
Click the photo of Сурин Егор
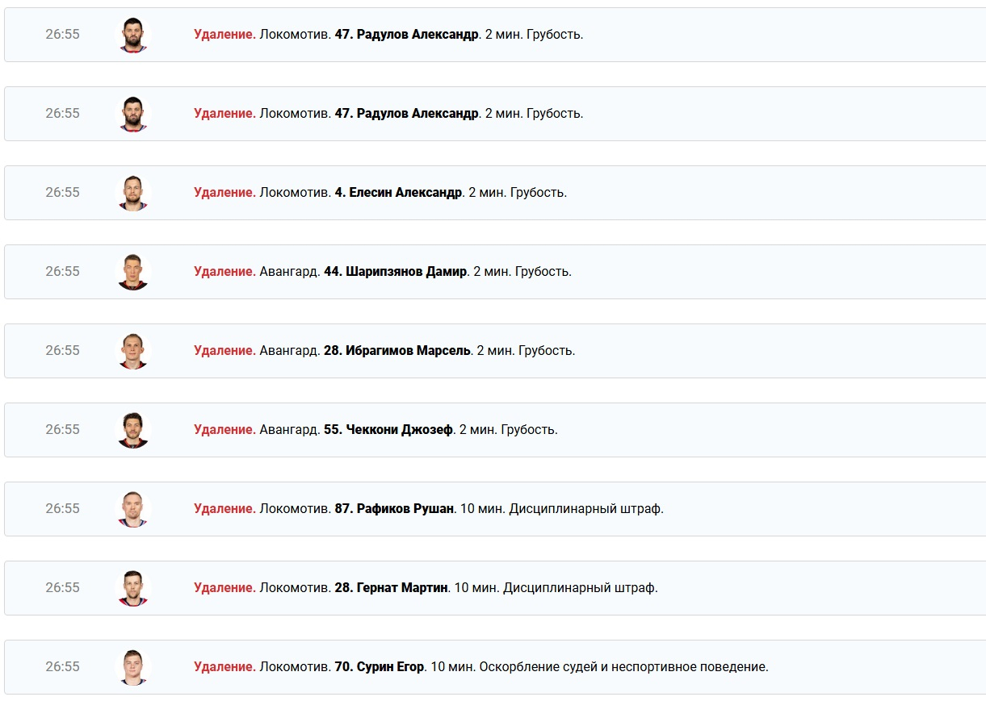coord(133,667)
